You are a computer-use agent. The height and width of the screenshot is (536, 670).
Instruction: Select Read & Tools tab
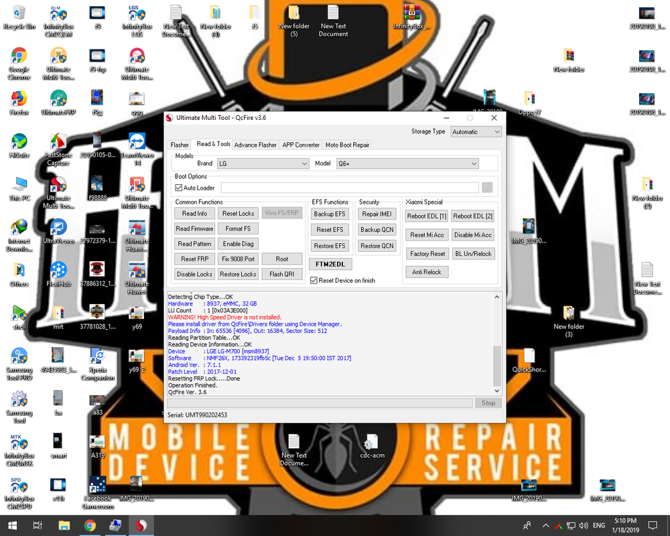(213, 144)
